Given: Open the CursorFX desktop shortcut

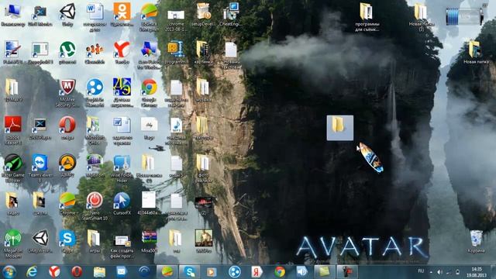Looking at the screenshot, I should pos(122,204).
